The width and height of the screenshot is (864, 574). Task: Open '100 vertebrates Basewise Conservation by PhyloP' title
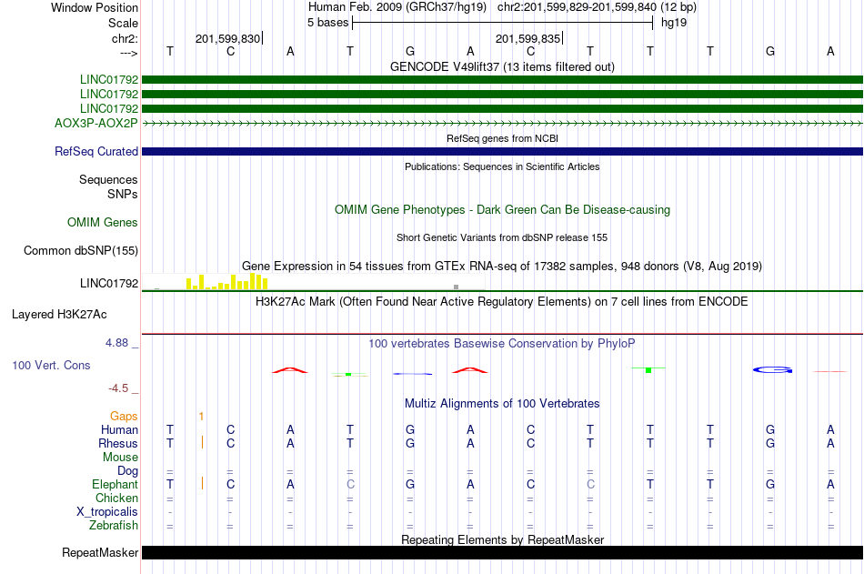502,344
